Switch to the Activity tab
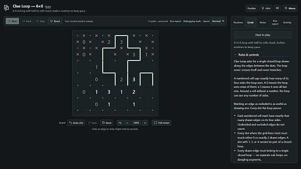This screenshot has height=169, width=301. [x=287, y=23]
